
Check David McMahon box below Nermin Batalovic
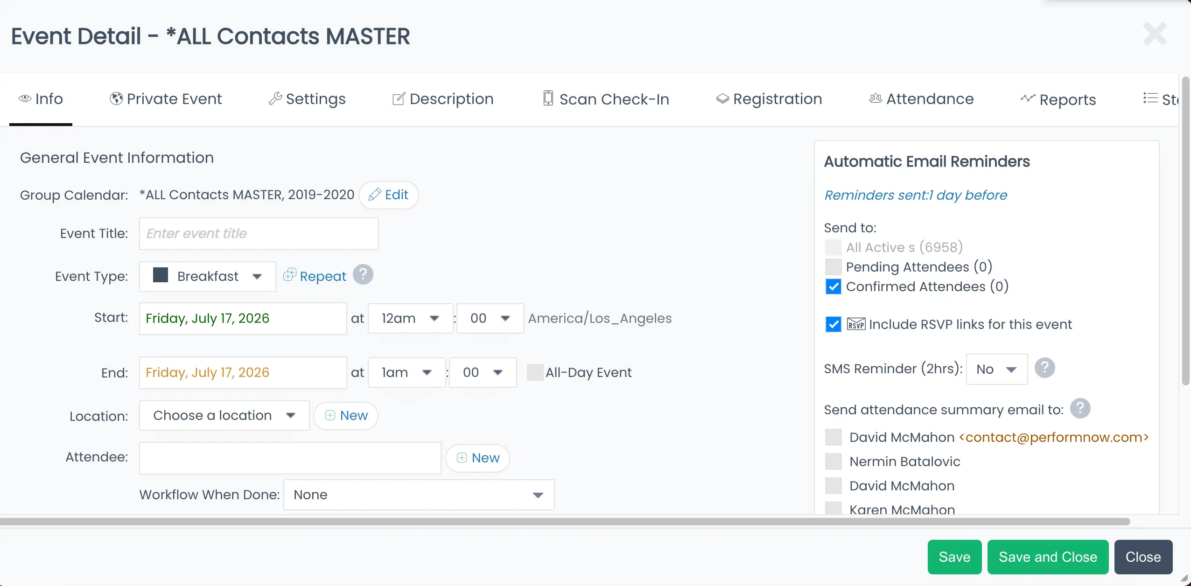(x=834, y=486)
